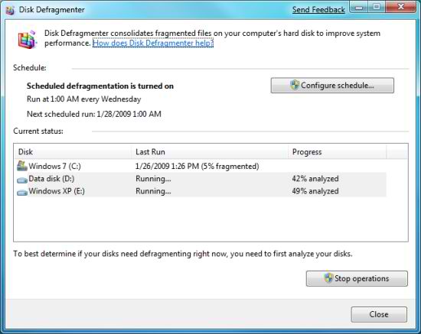Open How does Disk Defragmenter help link

[x=153, y=43]
